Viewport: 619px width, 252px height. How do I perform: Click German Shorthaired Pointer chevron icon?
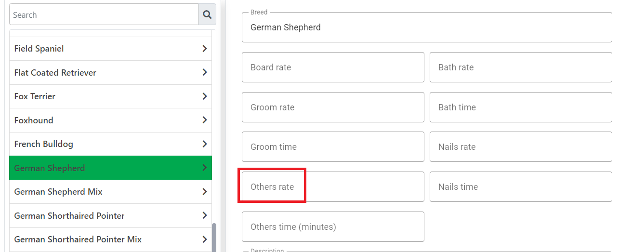pos(205,215)
